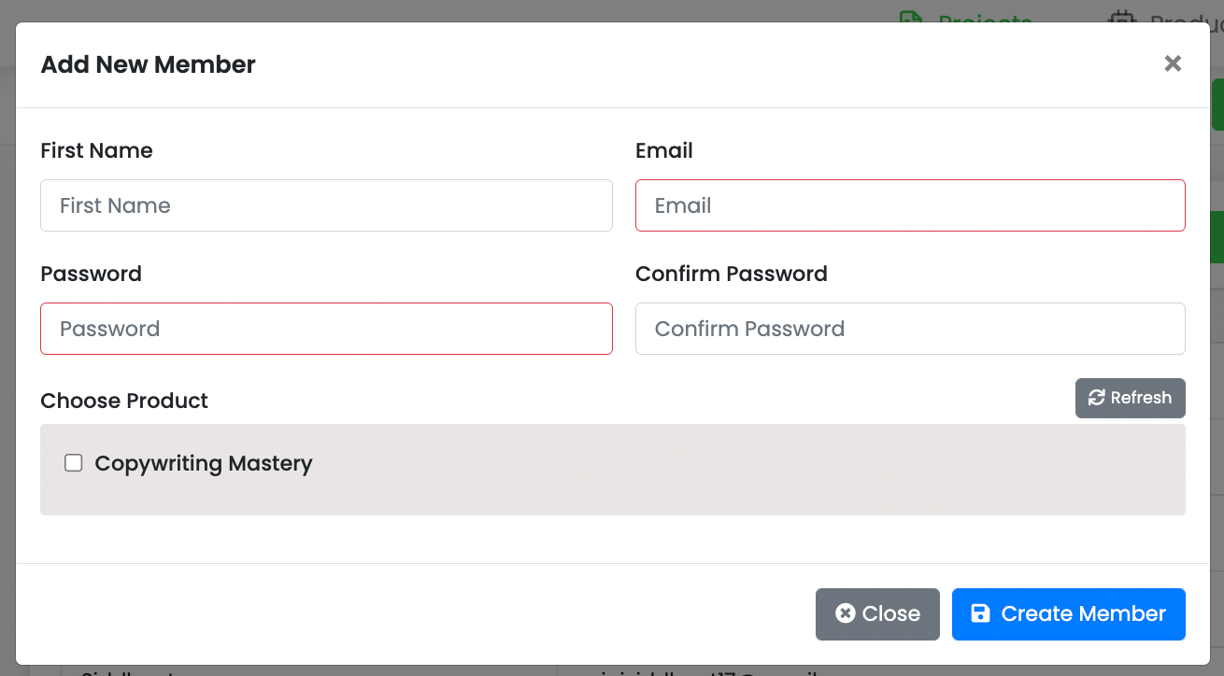Screen dimensions: 1224x676
Task: Focus the First Name input field
Action: 326,205
